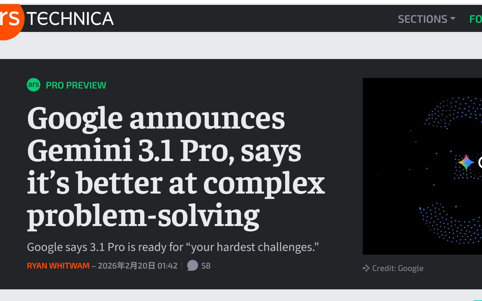This screenshot has width=482, height=301.
Task: Click the Credit: Google caption text
Action: coord(398,268)
